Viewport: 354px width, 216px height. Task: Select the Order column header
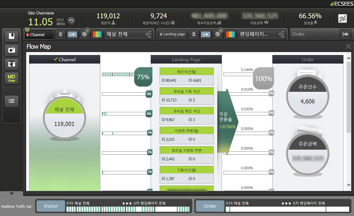tap(308, 60)
